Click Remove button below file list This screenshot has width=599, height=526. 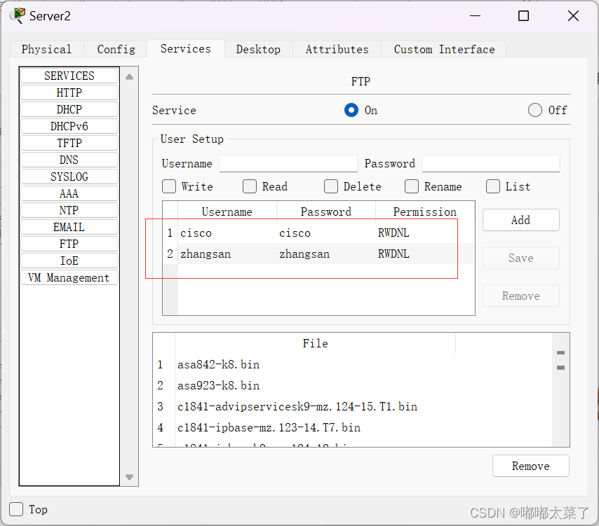point(531,466)
